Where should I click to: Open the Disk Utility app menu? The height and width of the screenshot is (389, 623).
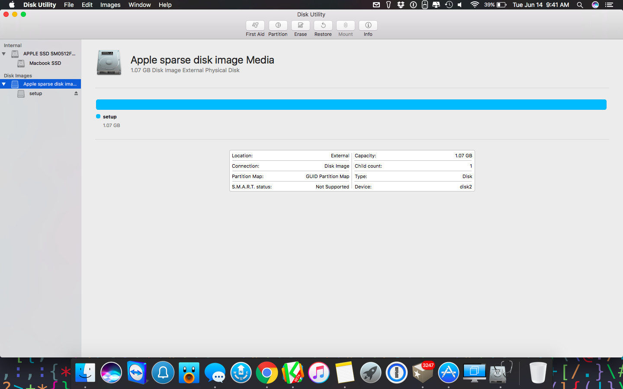click(39, 5)
